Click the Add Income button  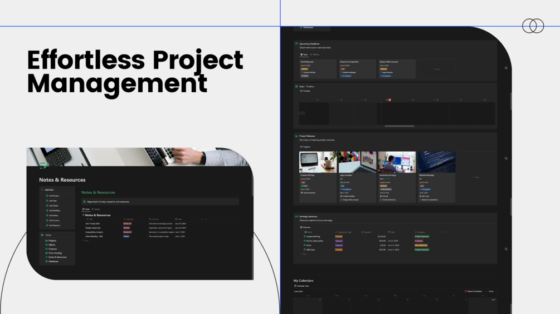coord(52,221)
